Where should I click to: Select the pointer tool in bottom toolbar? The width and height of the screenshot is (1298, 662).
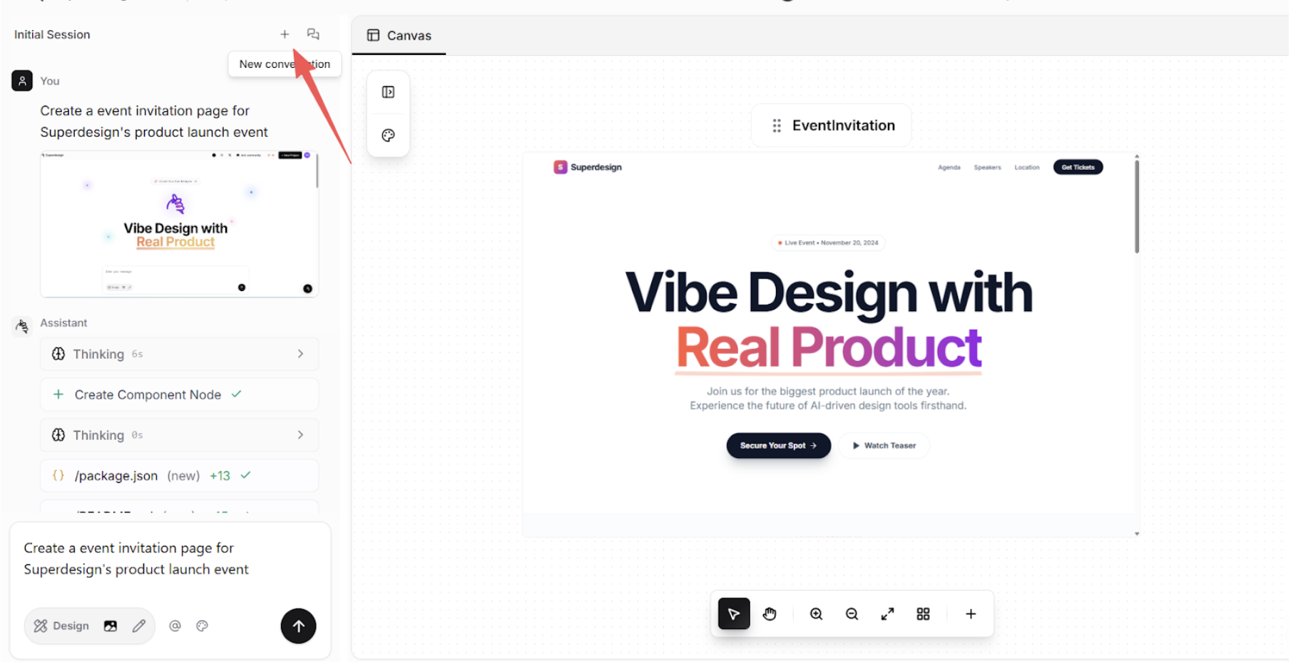point(734,613)
